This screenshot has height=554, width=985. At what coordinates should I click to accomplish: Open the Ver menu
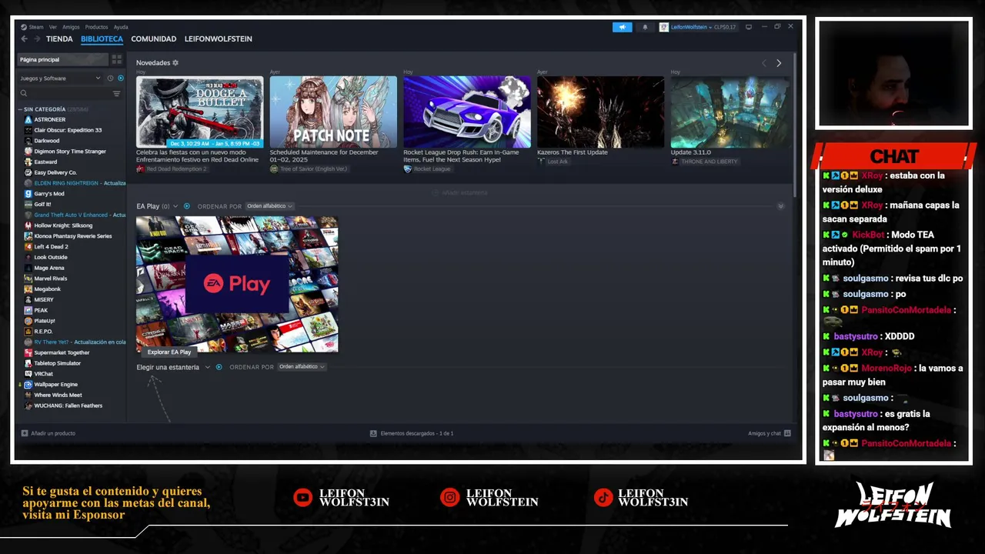[53, 27]
